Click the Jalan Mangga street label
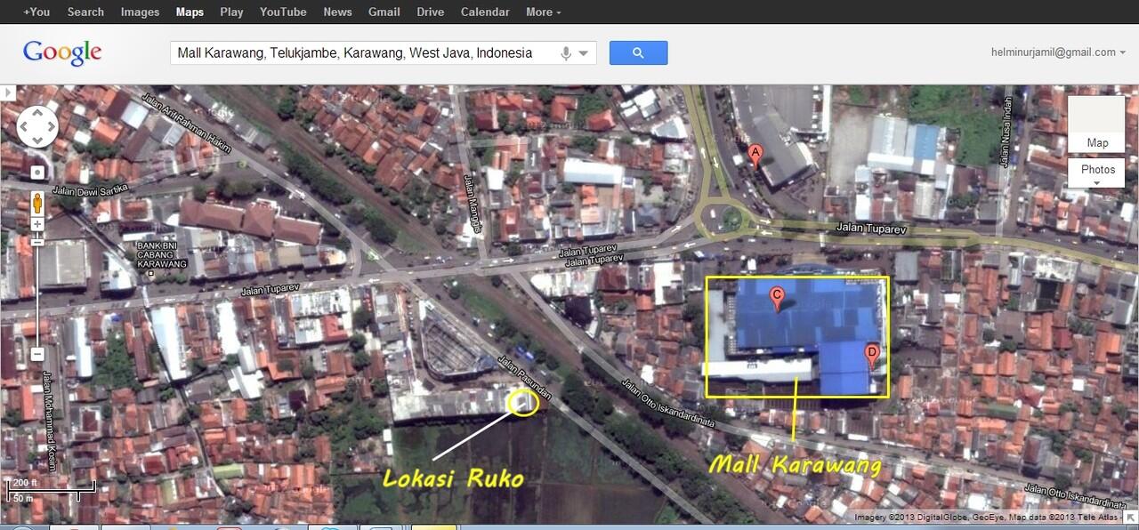Screen dimensions: 1139x530 click(x=472, y=203)
